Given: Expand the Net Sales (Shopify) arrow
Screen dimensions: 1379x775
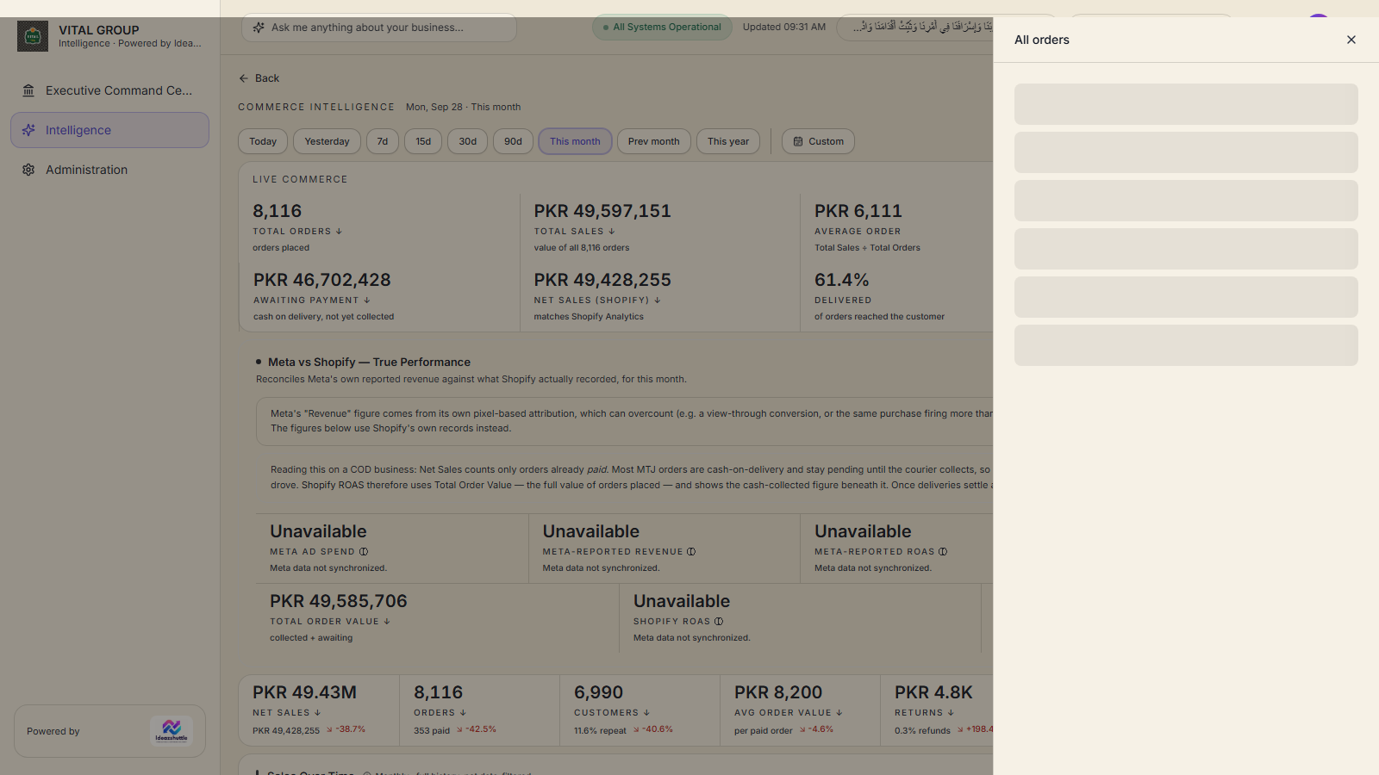Looking at the screenshot, I should [658, 301].
